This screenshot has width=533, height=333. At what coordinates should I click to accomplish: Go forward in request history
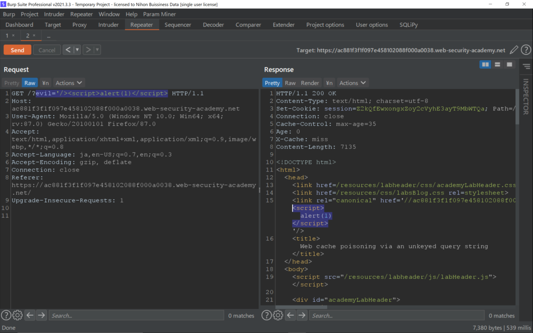point(88,50)
